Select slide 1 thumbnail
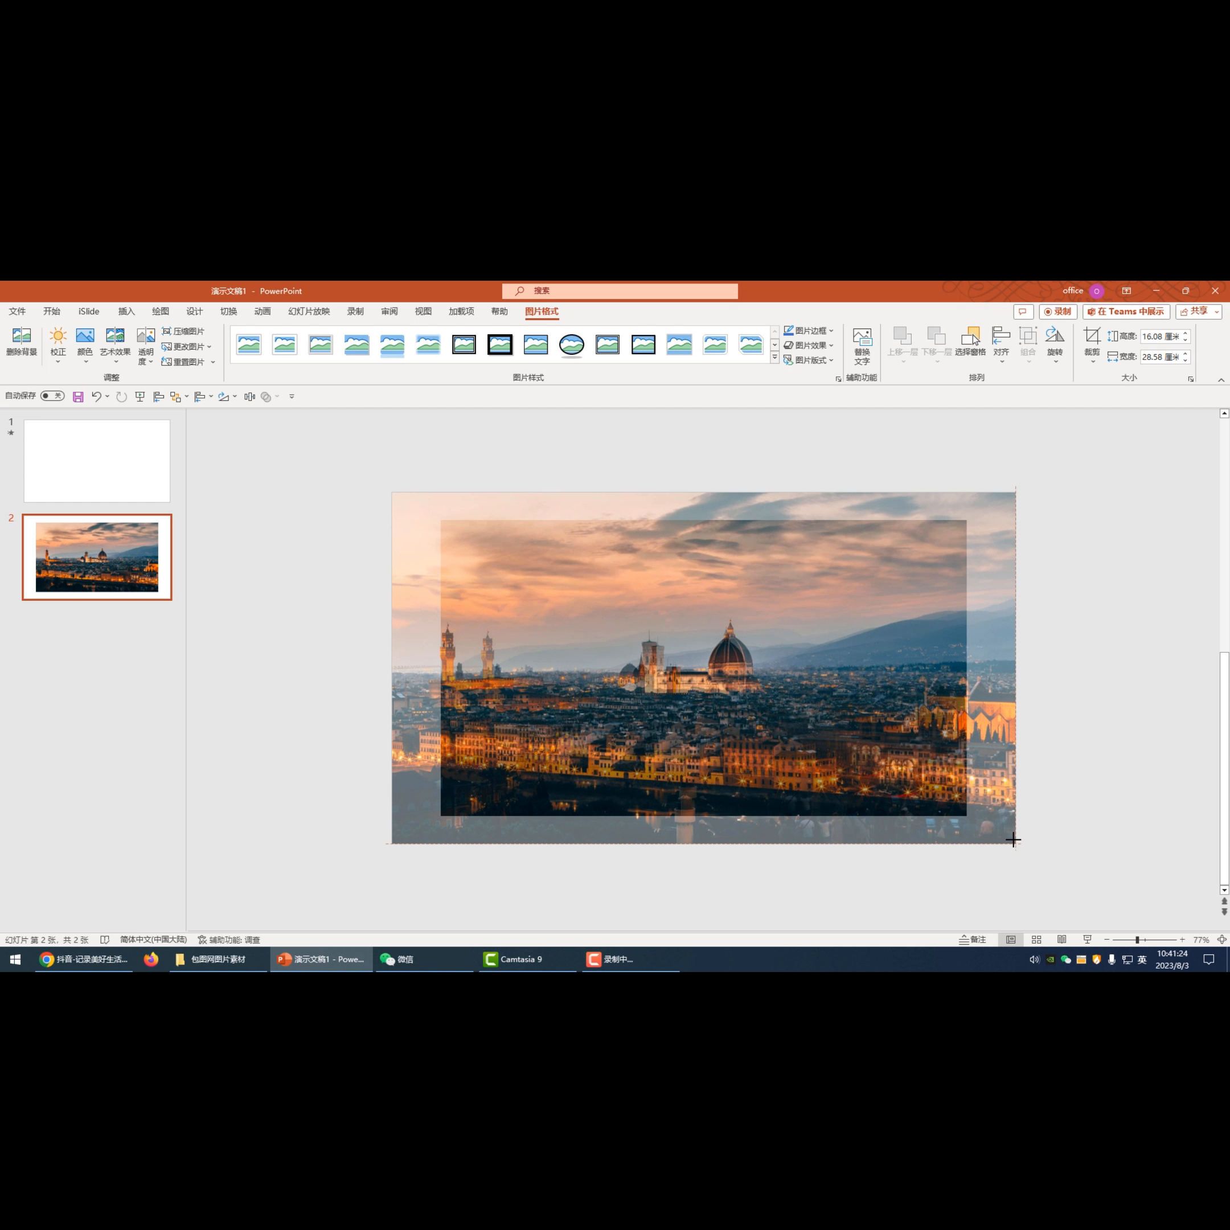1230x1230 pixels. pyautogui.click(x=97, y=461)
